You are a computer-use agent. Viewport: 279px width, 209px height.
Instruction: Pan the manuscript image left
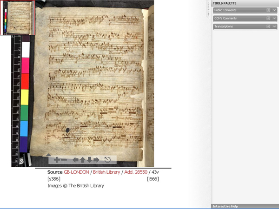coord(75,160)
